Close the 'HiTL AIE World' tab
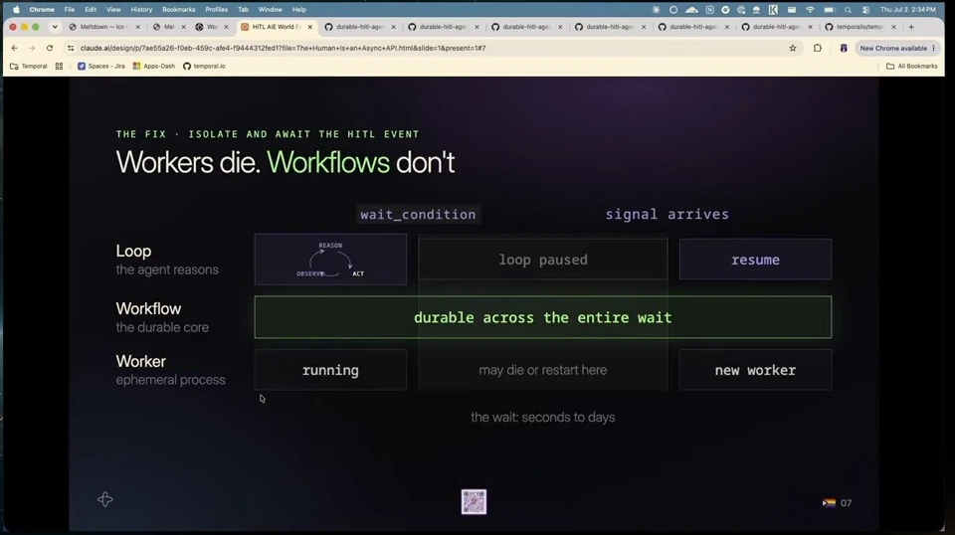This screenshot has height=535, width=955. [310, 27]
